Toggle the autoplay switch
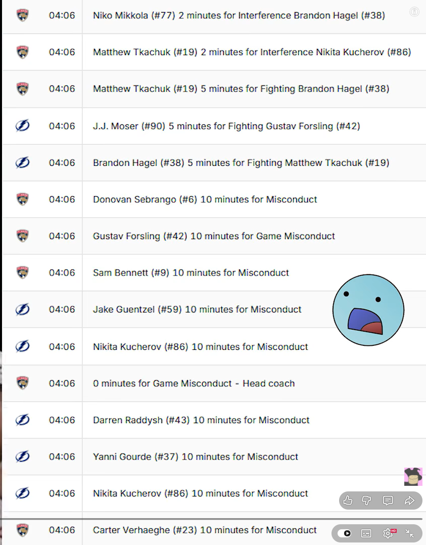 click(x=345, y=533)
